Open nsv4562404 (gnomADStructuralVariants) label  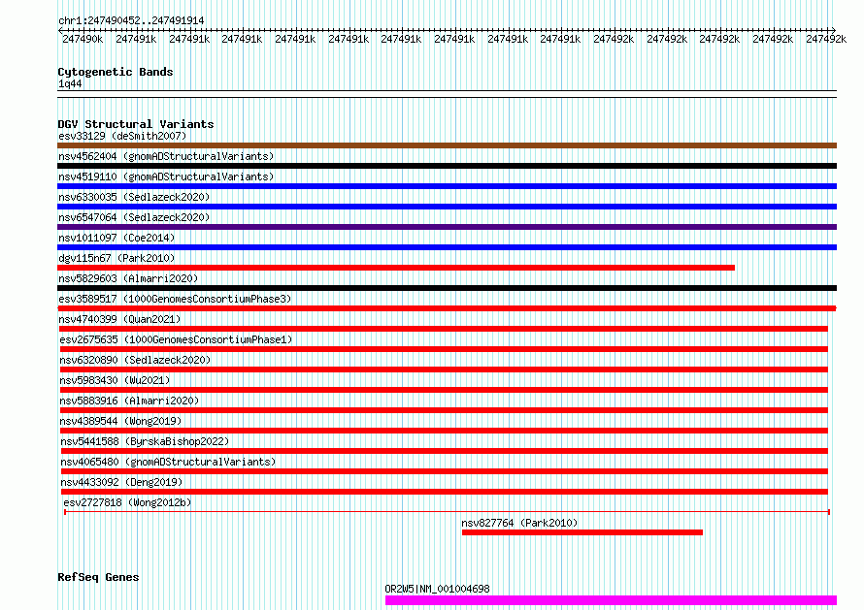166,156
